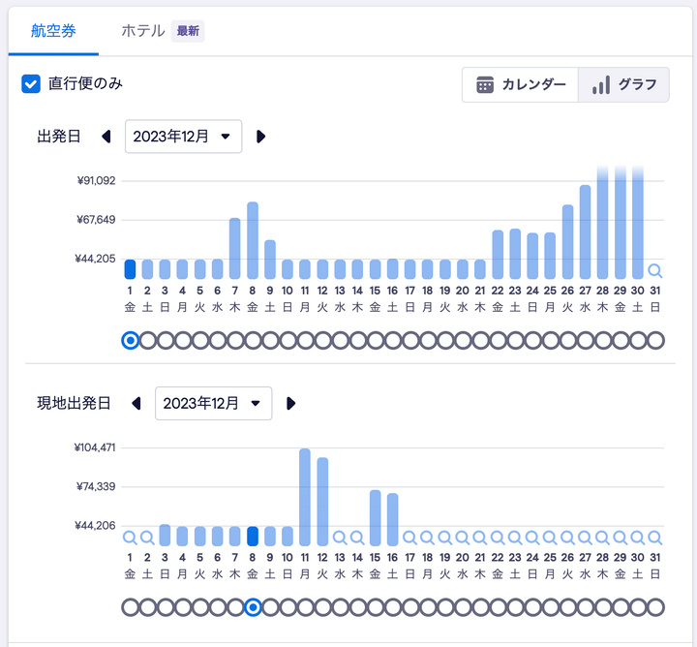
Task: Open the 出発日 month dropdown
Action: (x=183, y=137)
